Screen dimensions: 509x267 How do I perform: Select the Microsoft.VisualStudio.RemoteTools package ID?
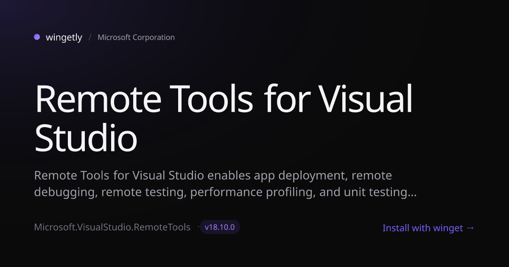tap(112, 227)
